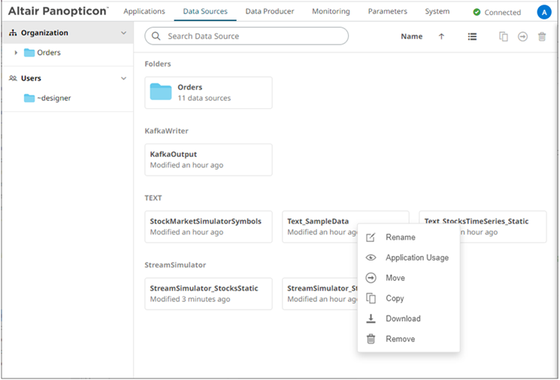This screenshot has height=380, width=560.
Task: Collapse the Users section
Action: pyautogui.click(x=124, y=78)
